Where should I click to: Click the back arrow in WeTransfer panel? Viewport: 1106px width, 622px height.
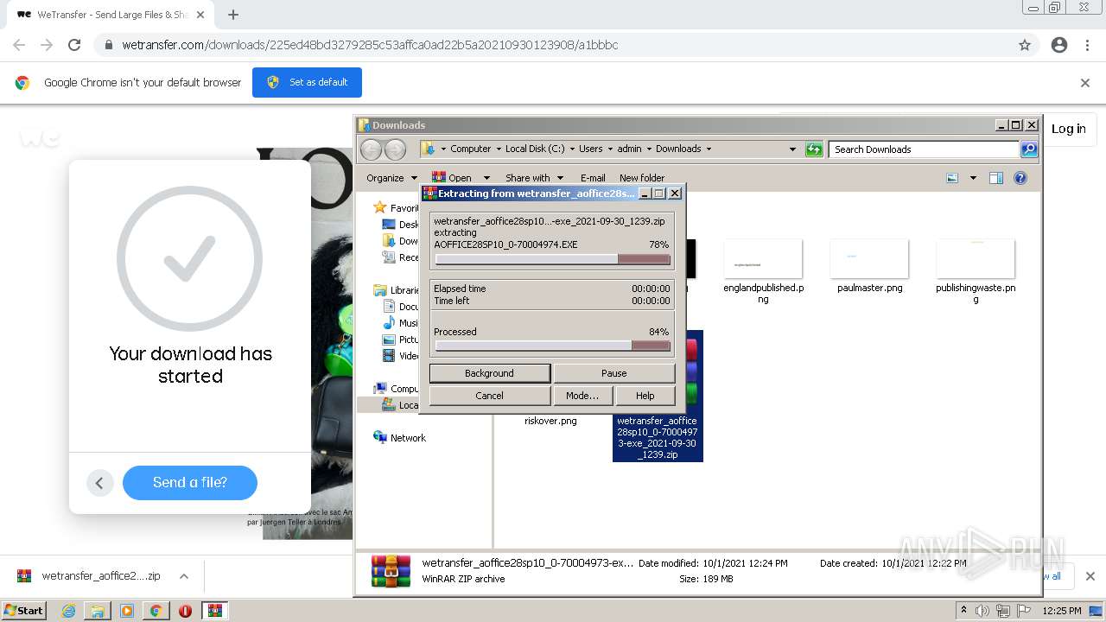(99, 483)
